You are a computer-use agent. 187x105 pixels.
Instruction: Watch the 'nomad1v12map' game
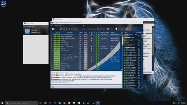point(57,51)
